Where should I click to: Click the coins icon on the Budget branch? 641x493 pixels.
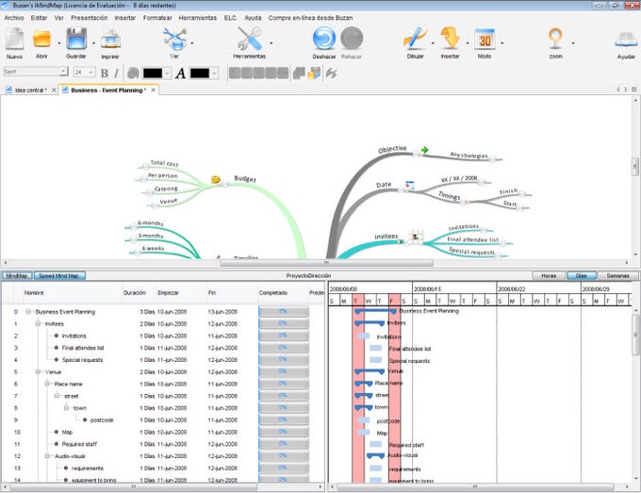[216, 179]
